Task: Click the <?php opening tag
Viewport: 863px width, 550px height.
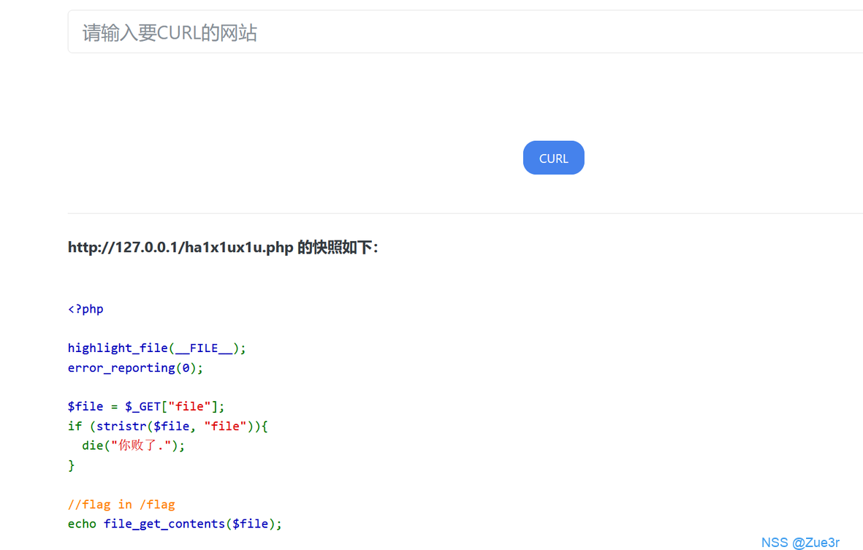Action: pos(85,309)
